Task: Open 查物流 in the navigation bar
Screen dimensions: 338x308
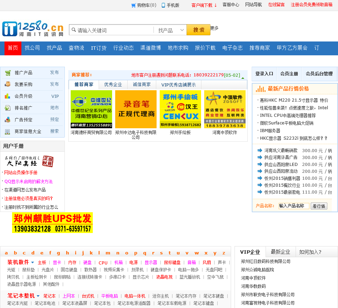Action: (x=76, y=48)
